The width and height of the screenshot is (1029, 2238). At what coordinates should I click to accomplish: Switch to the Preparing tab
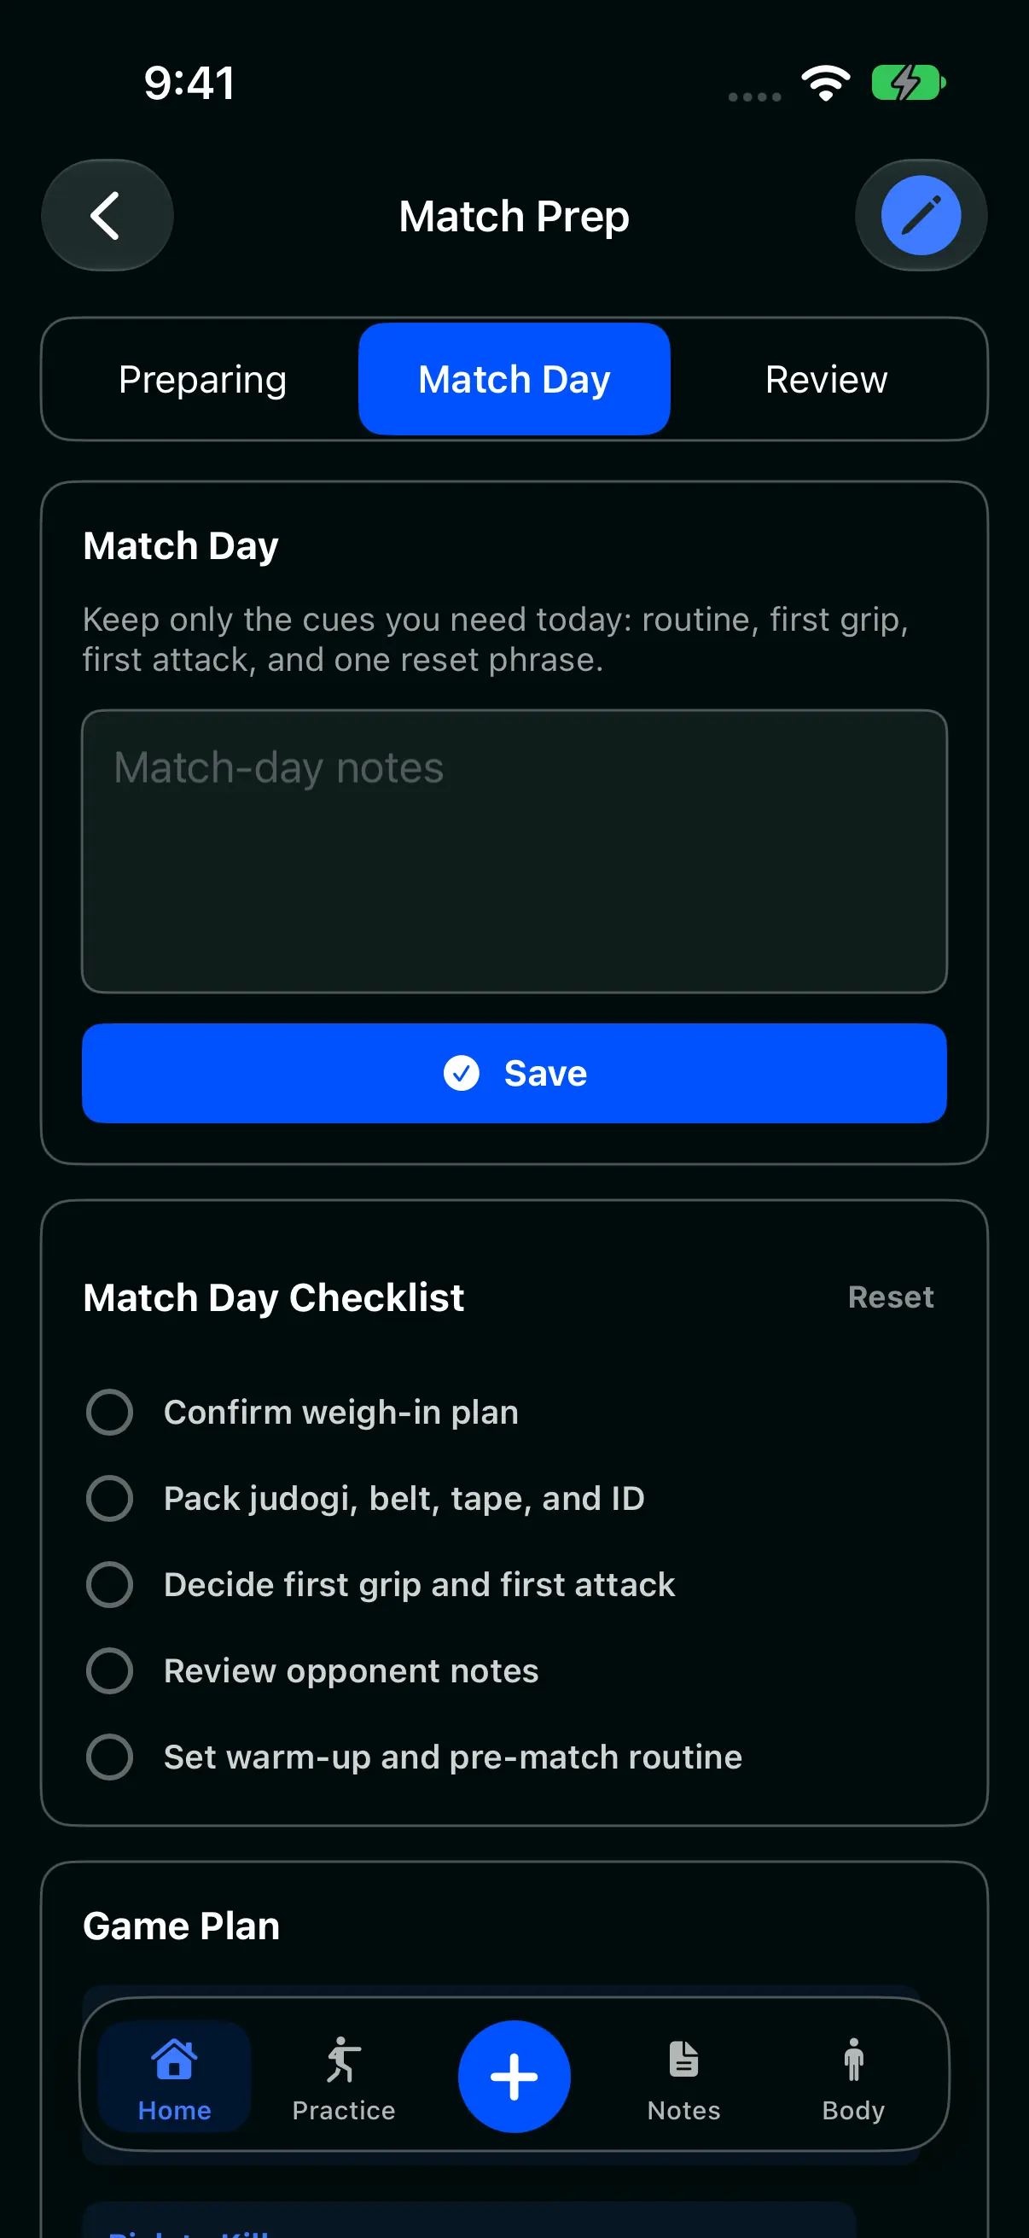pos(202,379)
